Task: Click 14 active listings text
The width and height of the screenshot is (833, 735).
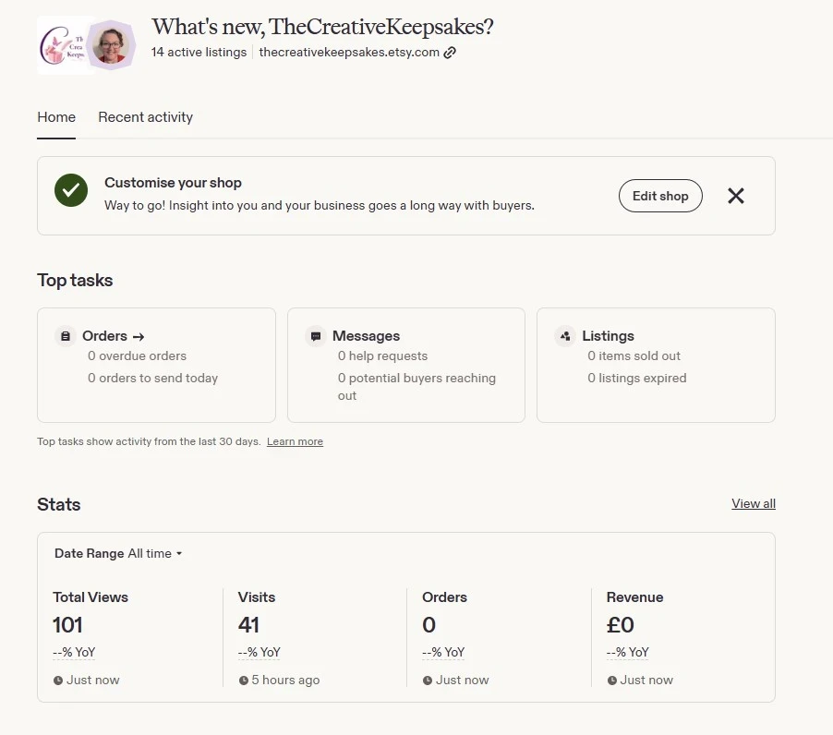Action: [x=199, y=52]
